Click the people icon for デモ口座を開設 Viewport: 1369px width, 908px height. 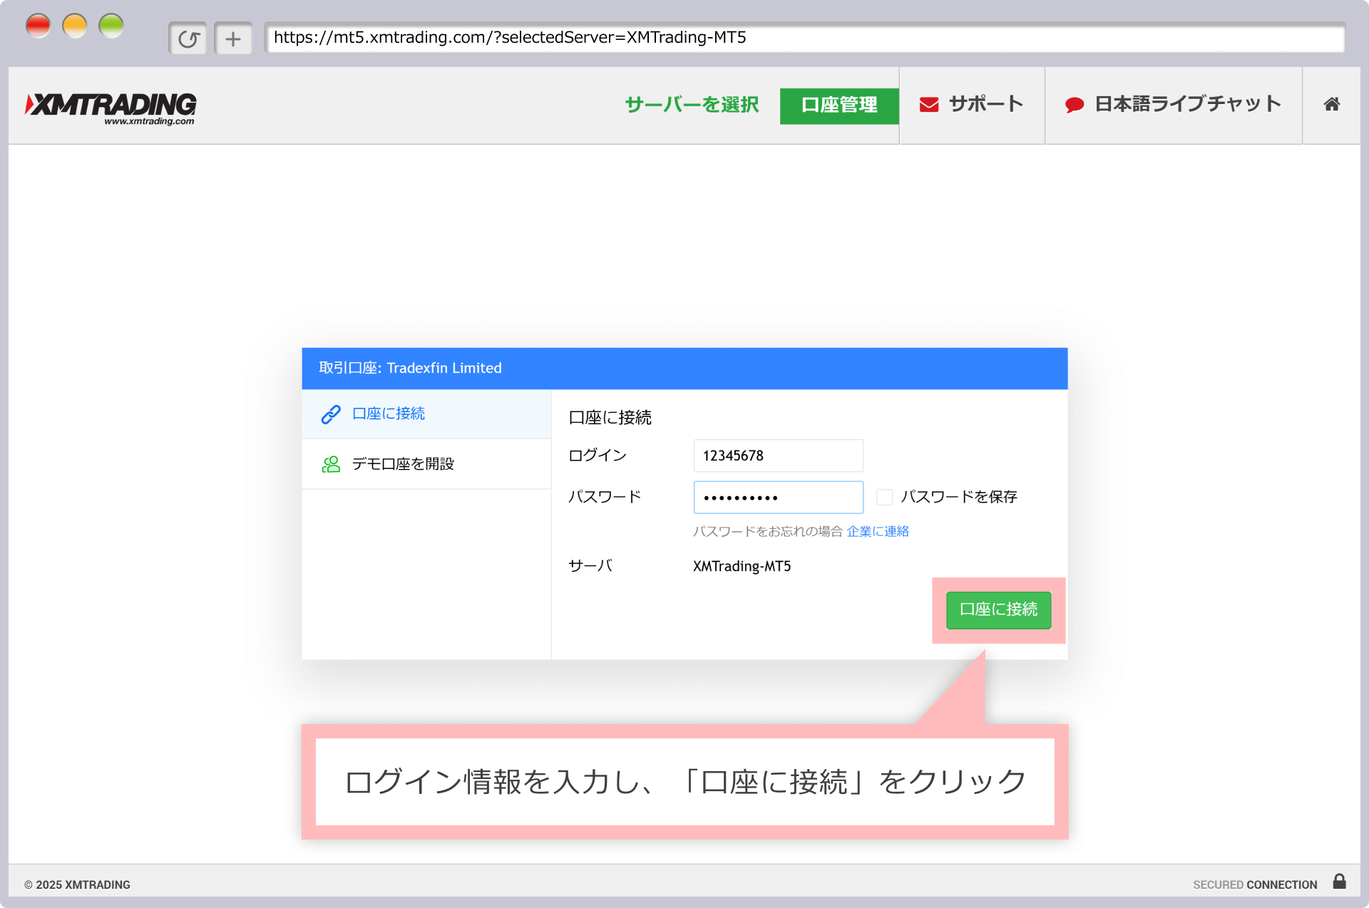click(331, 465)
